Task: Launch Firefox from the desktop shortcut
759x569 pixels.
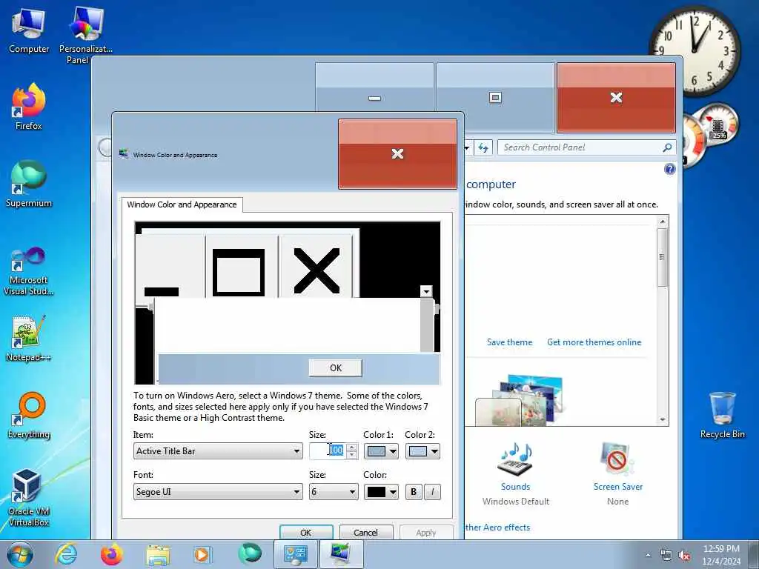Action: click(29, 107)
